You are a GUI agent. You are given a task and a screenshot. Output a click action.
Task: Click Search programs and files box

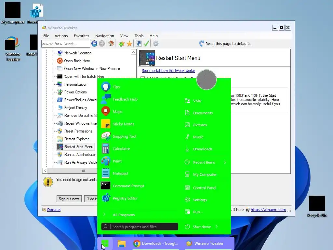point(140,227)
